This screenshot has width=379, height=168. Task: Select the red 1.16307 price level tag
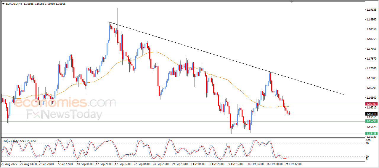(x=371, y=104)
